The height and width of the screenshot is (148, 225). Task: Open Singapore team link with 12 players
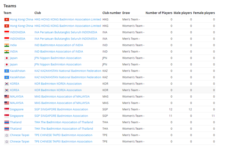(x=17, y=110)
